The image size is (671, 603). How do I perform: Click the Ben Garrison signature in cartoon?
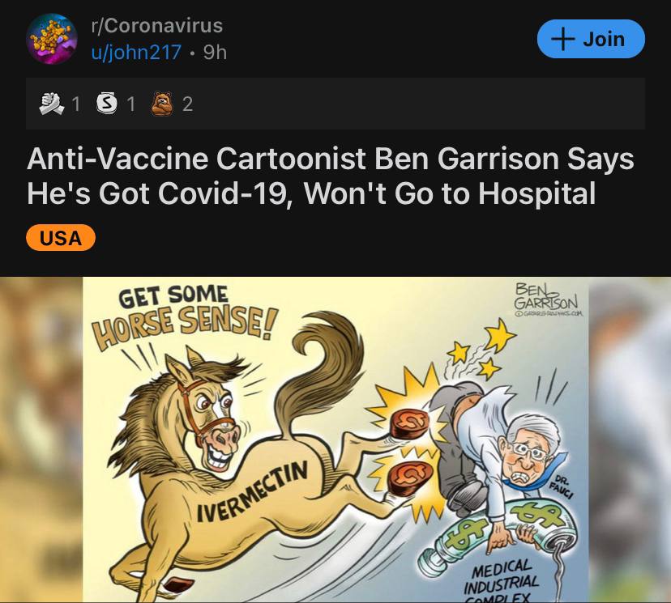(546, 299)
